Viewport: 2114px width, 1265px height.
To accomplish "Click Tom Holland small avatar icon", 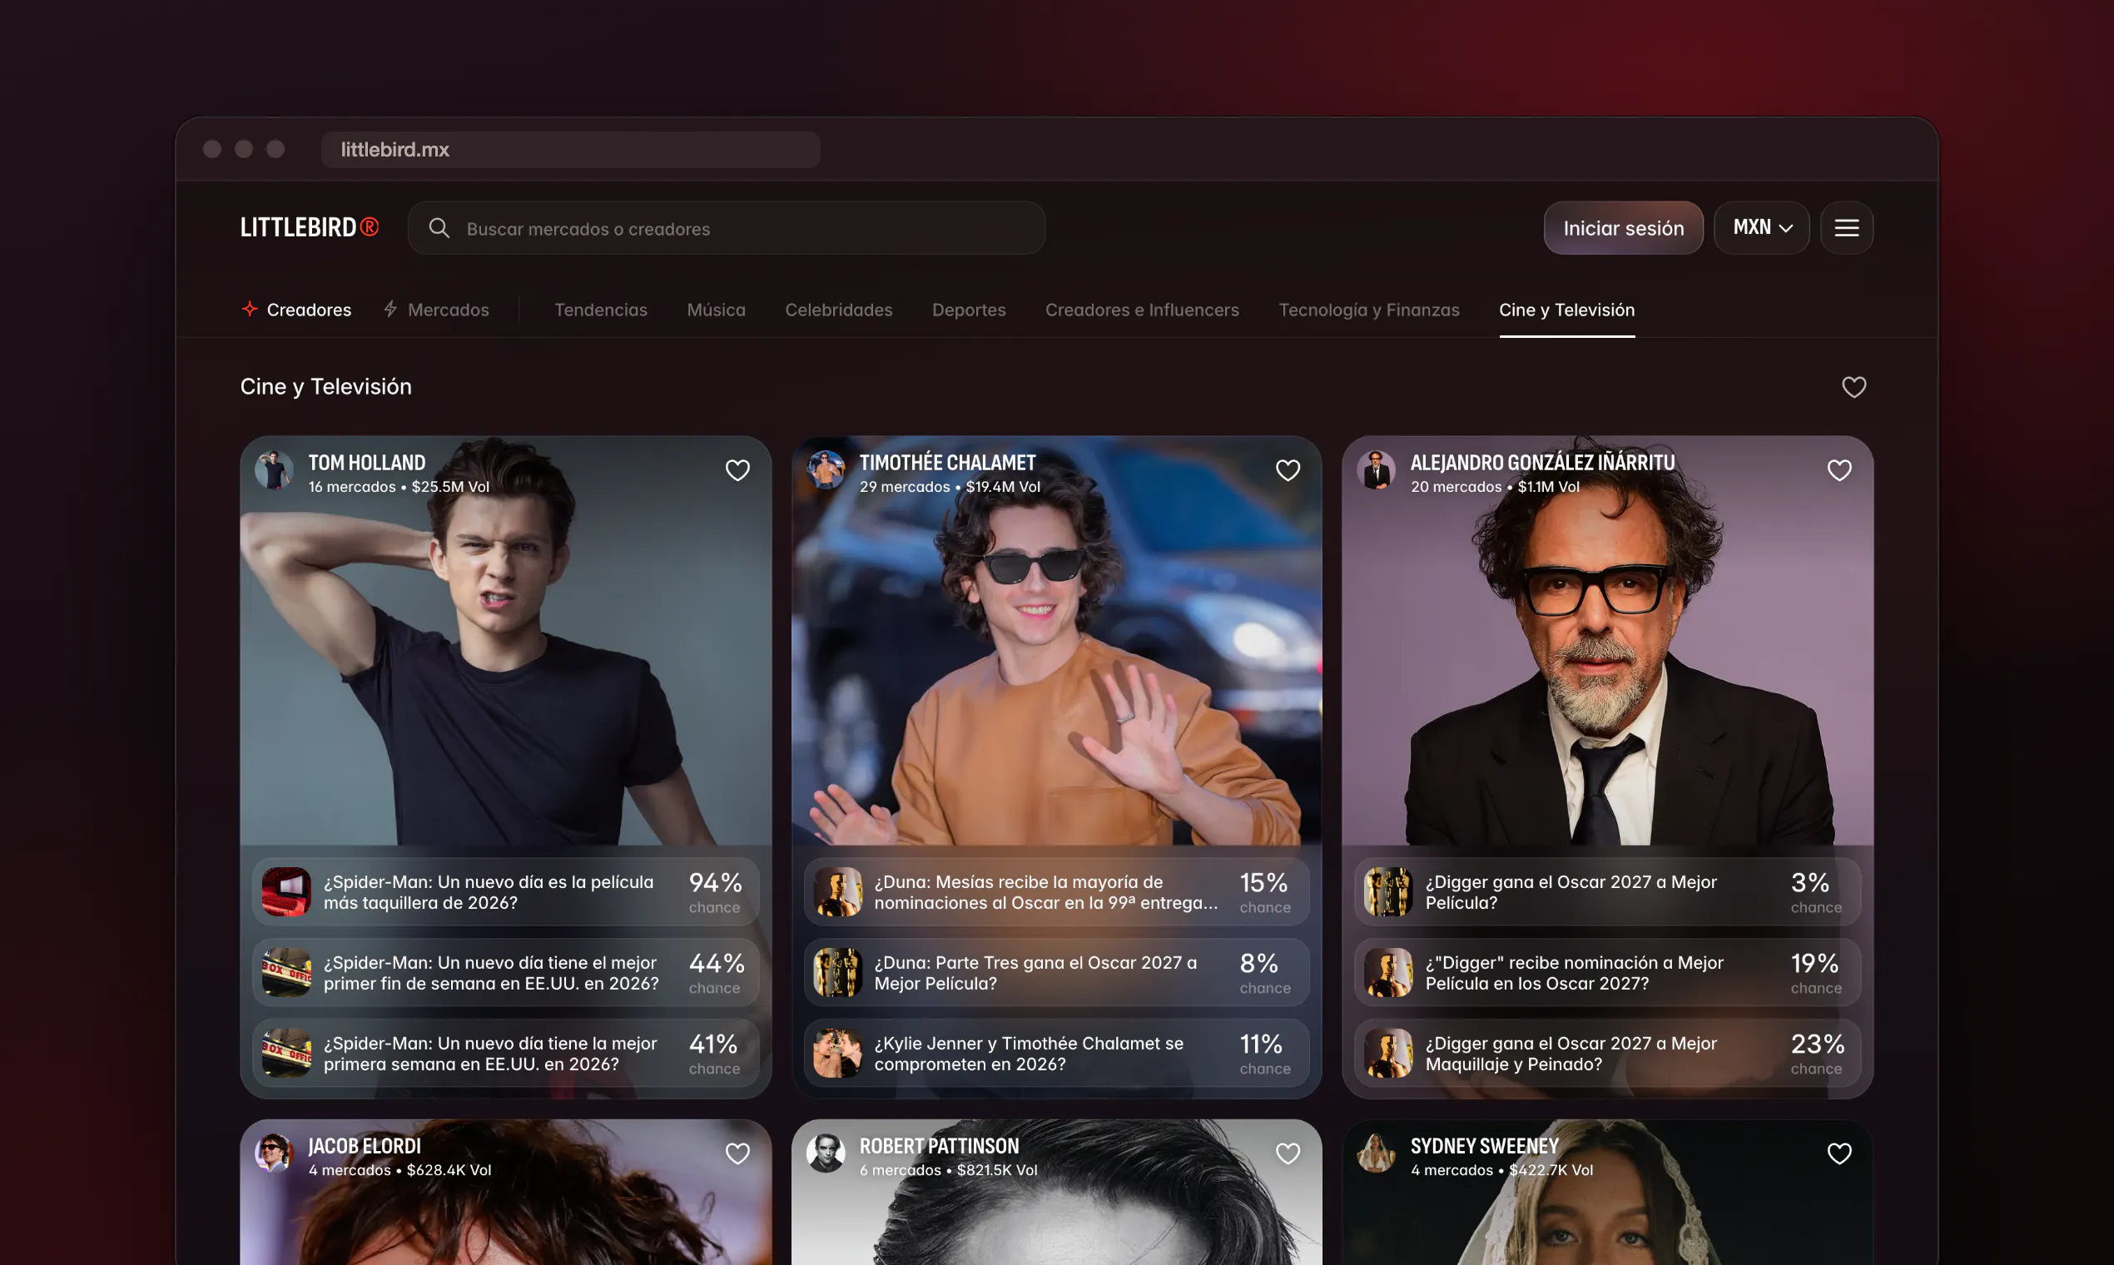I will (x=274, y=470).
